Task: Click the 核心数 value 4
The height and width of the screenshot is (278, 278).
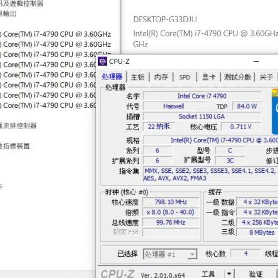Action: (x=246, y=254)
